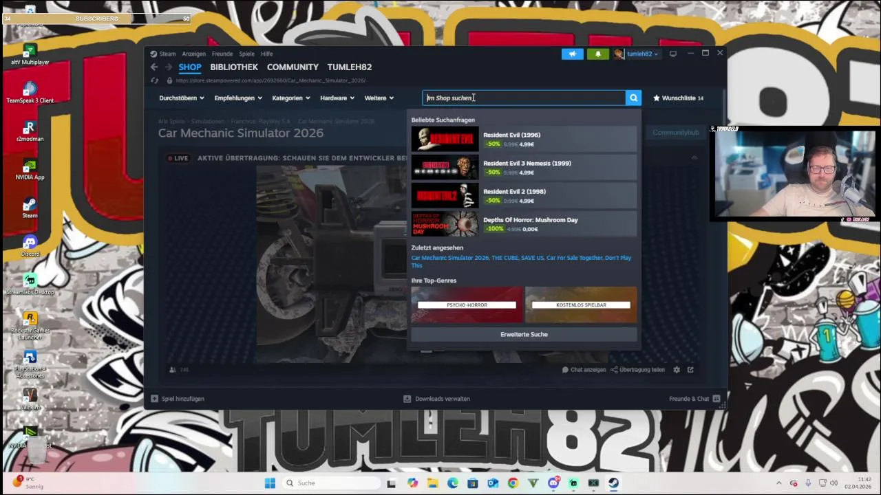Image resolution: width=881 pixels, height=495 pixels.
Task: Pop out the broadcast window icon
Action: [690, 370]
